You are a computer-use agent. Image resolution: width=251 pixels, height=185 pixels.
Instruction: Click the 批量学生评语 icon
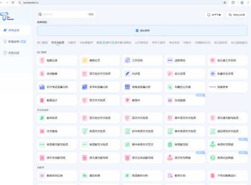point(213,73)
